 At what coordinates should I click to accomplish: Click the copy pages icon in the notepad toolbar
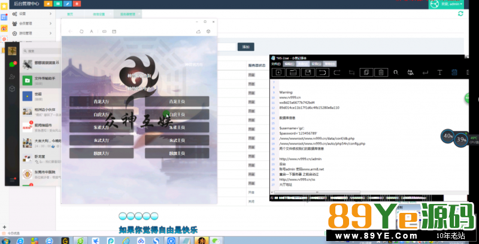pos(366,72)
